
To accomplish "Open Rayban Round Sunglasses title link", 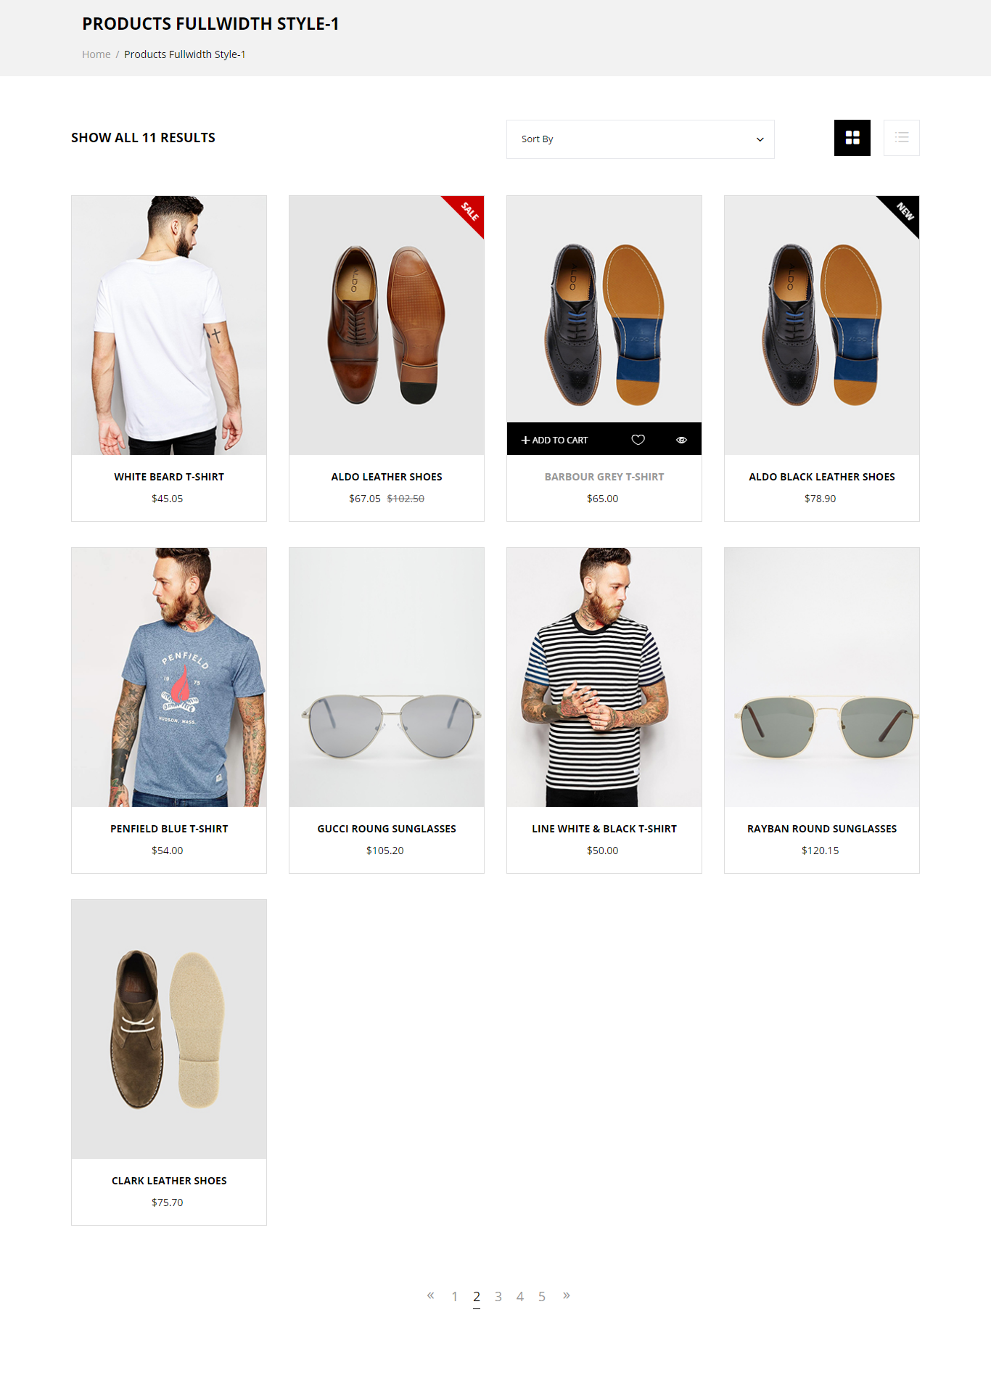I will pyautogui.click(x=822, y=829).
